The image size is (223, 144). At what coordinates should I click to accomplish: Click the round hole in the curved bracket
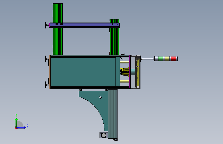click(x=100, y=97)
